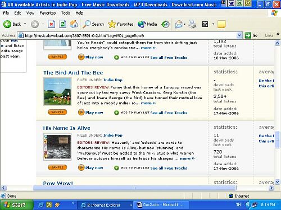Open The Bird And The Bee artist link
This screenshot has height=210, width=281.
[73, 73]
